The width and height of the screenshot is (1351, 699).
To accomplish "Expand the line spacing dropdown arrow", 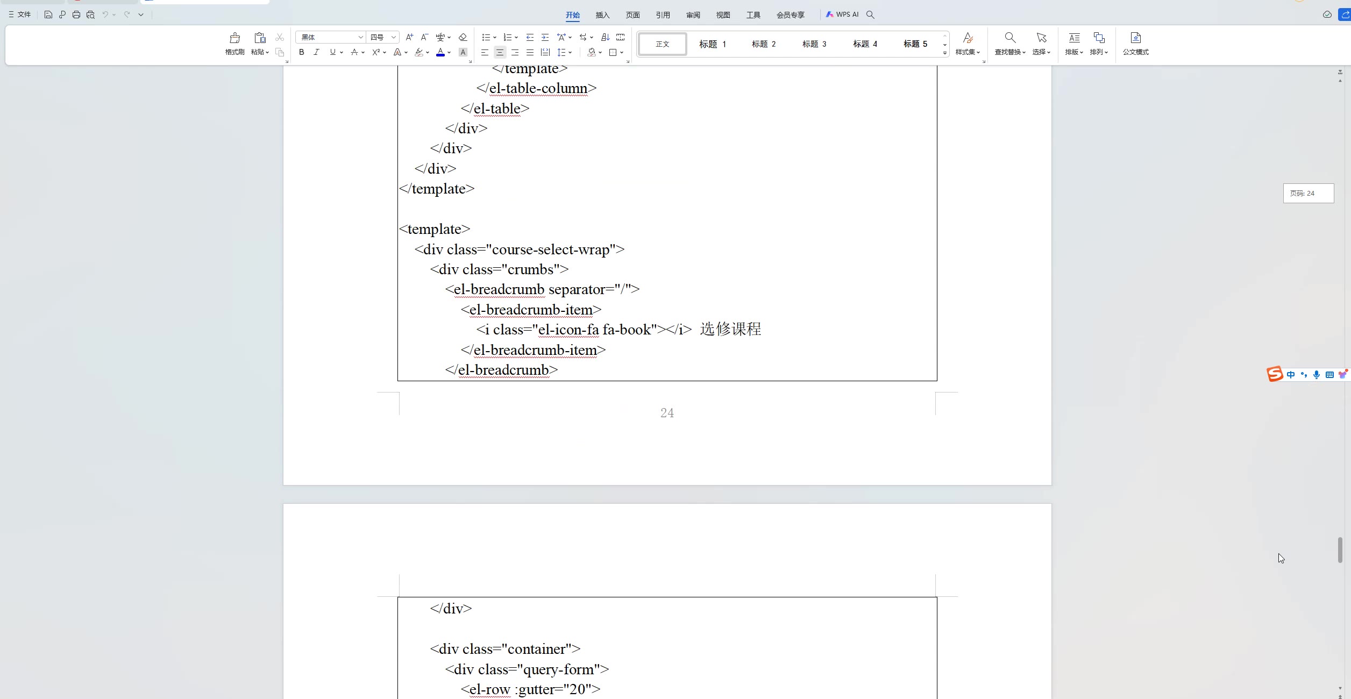I will pos(570,53).
